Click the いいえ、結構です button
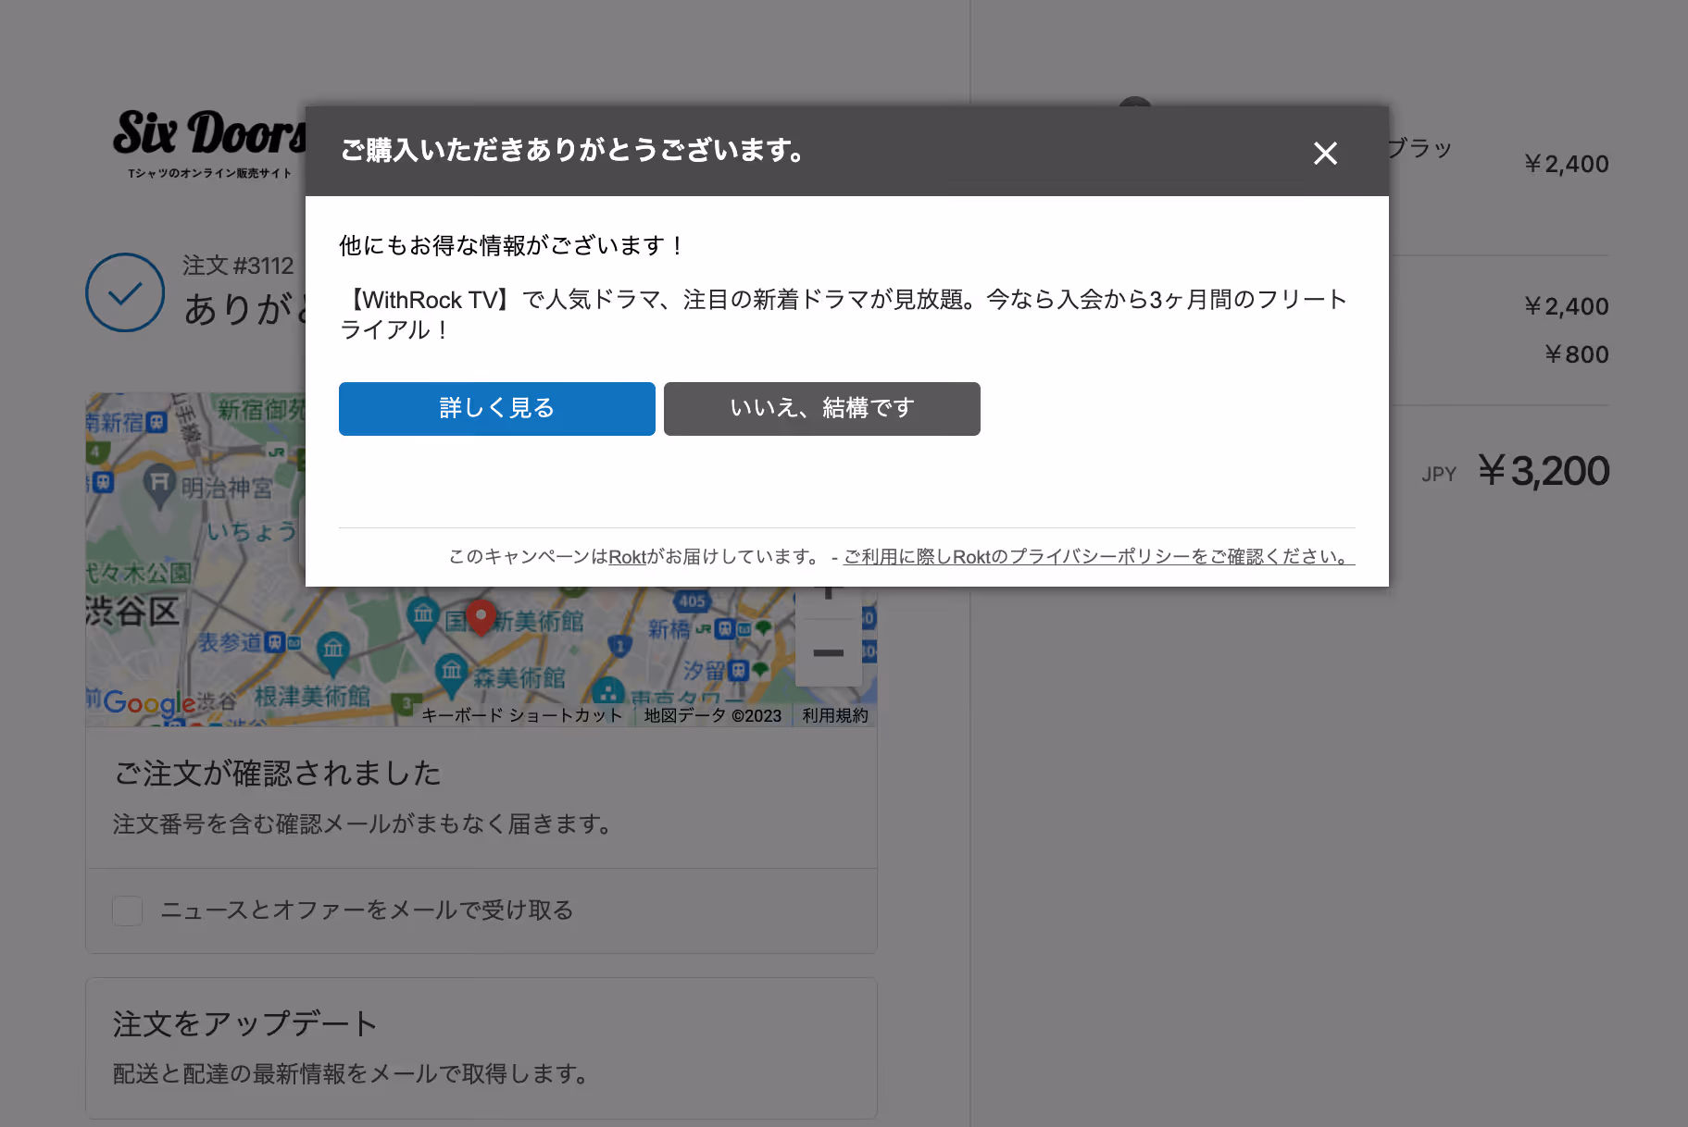This screenshot has width=1688, height=1127. [x=822, y=408]
